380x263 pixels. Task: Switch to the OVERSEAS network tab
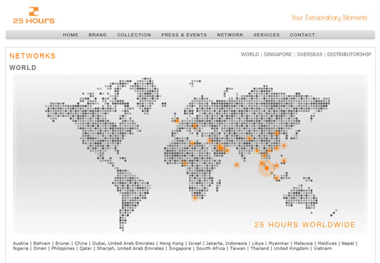click(310, 55)
